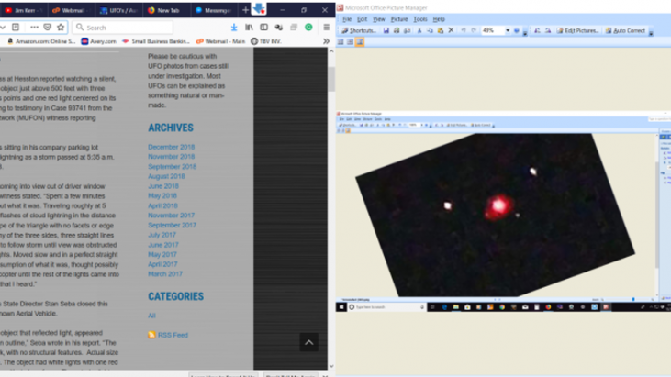The width and height of the screenshot is (671, 377).
Task: Expand toolbar options after Auto Correct
Action: pyautogui.click(x=651, y=31)
